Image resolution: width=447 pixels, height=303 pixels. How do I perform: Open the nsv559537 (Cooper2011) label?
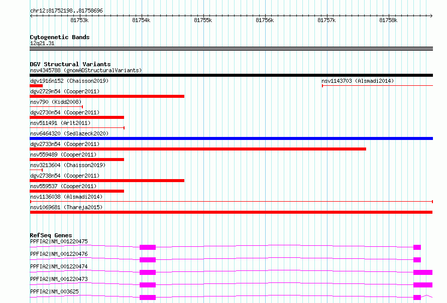tap(63, 186)
